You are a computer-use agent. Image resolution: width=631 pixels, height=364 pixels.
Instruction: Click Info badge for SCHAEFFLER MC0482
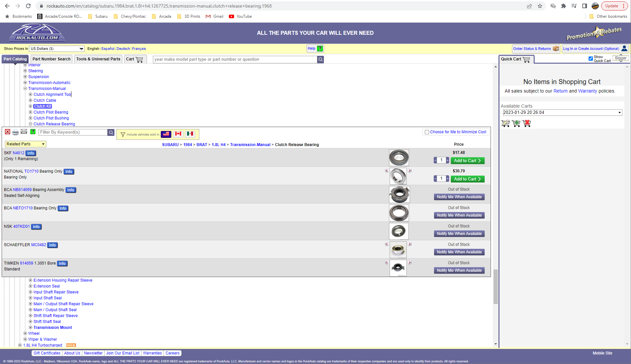[53, 245]
